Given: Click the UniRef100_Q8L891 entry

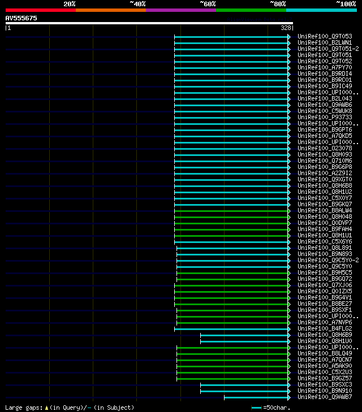Looking at the screenshot, I should pyautogui.click(x=325, y=248).
